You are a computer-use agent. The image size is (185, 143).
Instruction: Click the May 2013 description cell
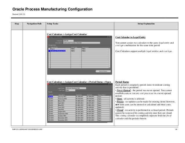pyautogui.click(x=67, y=105)
